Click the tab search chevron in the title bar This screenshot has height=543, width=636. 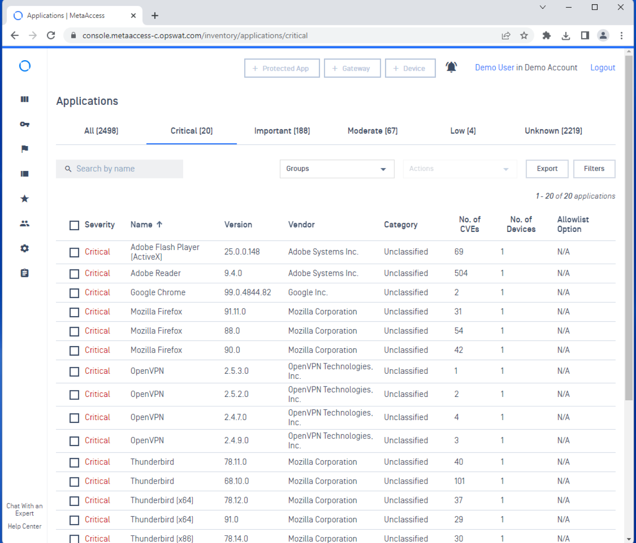pyautogui.click(x=543, y=7)
